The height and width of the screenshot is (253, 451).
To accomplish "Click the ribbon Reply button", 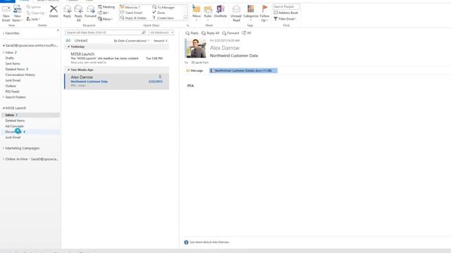I will (x=68, y=12).
